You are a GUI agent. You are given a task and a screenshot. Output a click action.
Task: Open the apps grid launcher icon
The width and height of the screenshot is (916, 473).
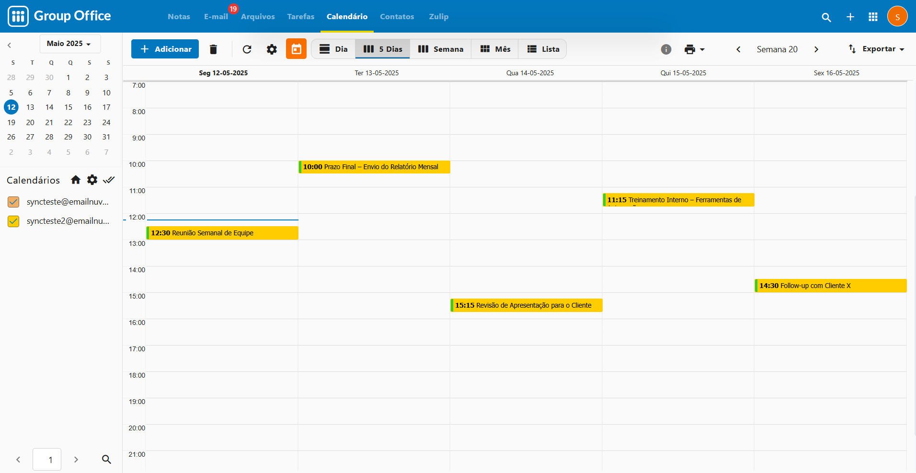pos(873,17)
